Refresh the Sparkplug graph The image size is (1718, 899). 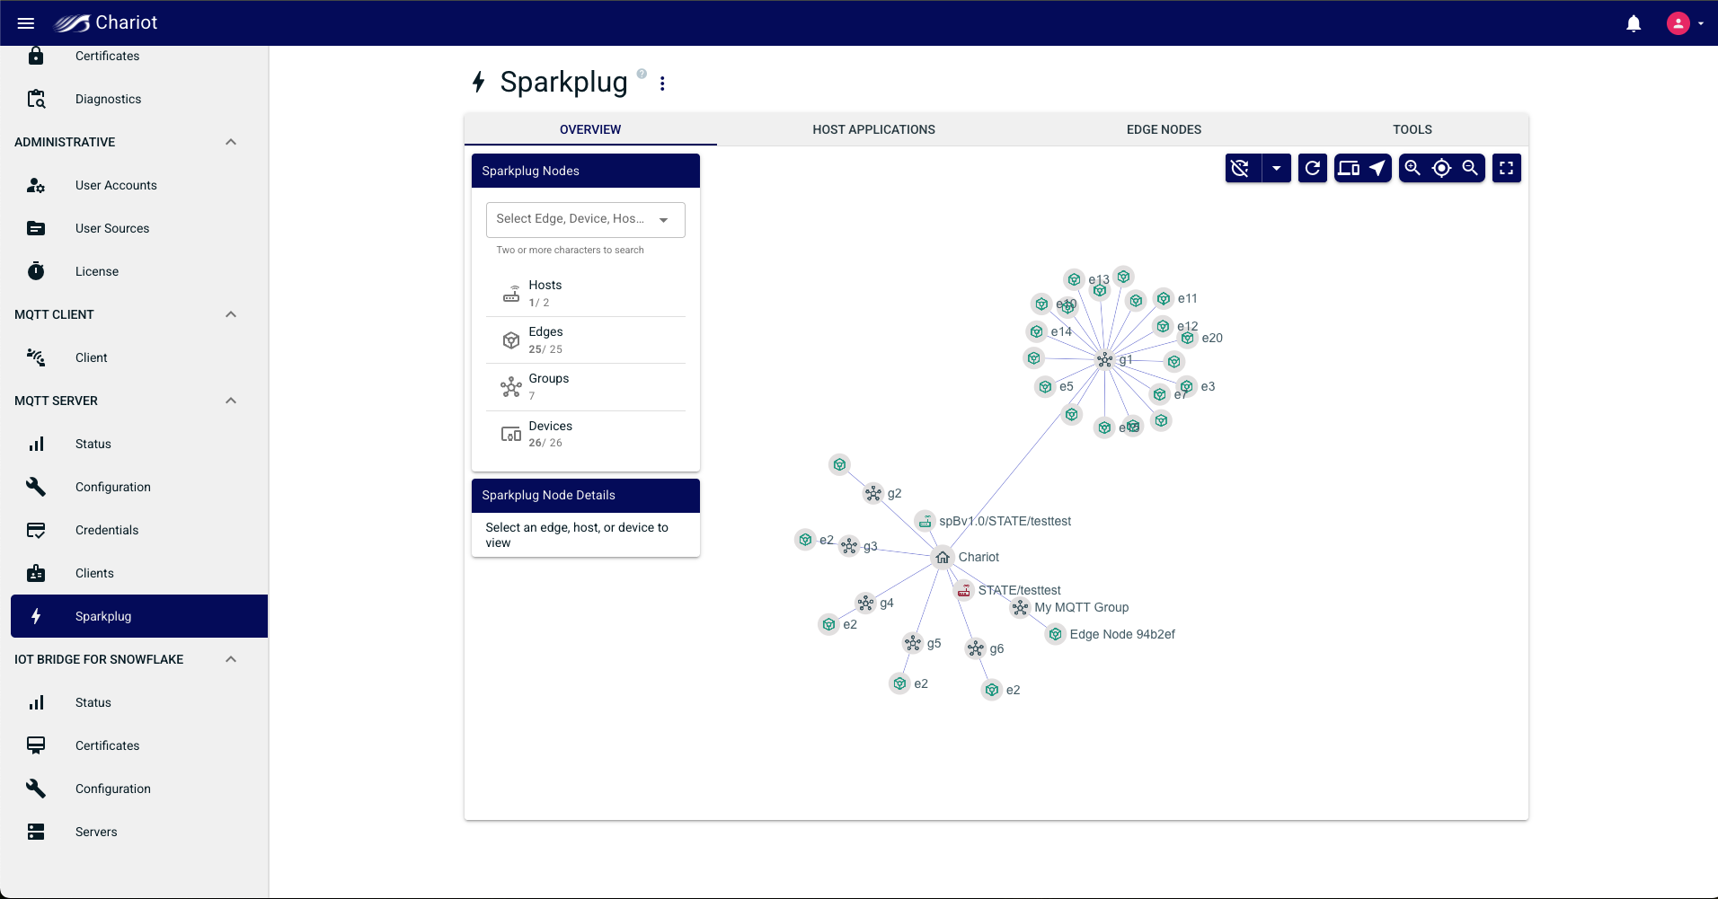point(1313,168)
